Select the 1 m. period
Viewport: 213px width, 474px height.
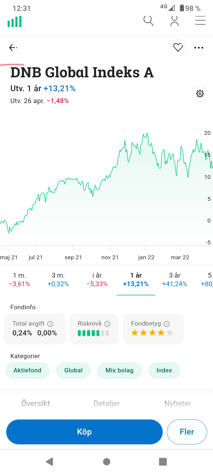pos(20,280)
